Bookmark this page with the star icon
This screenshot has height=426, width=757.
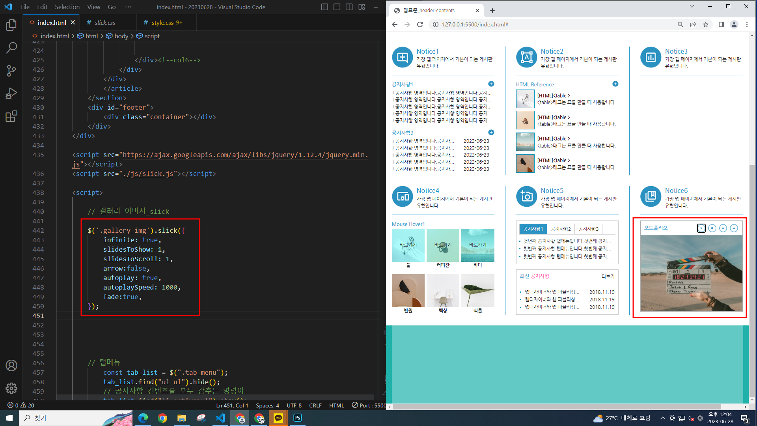coord(706,24)
